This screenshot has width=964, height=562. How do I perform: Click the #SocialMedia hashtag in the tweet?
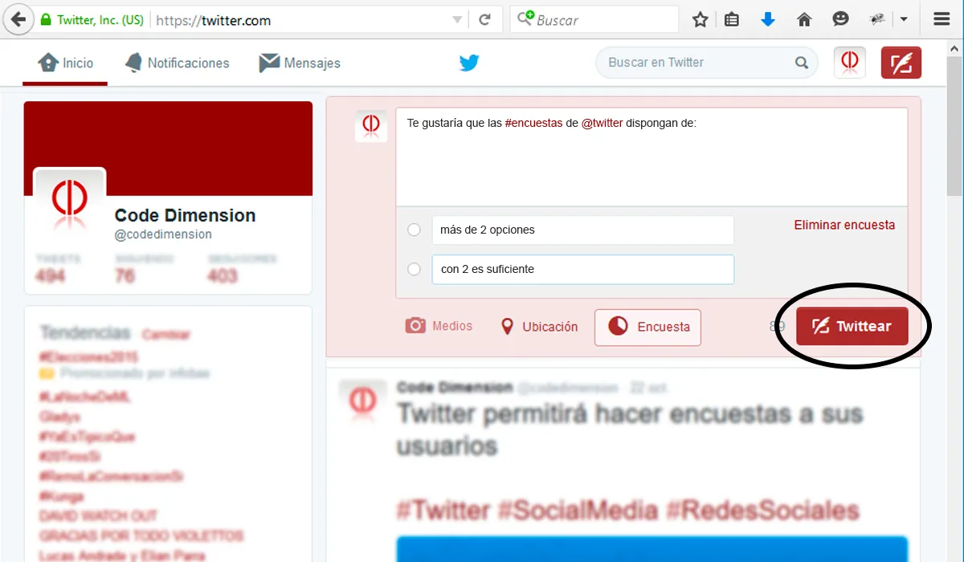pyautogui.click(x=578, y=510)
